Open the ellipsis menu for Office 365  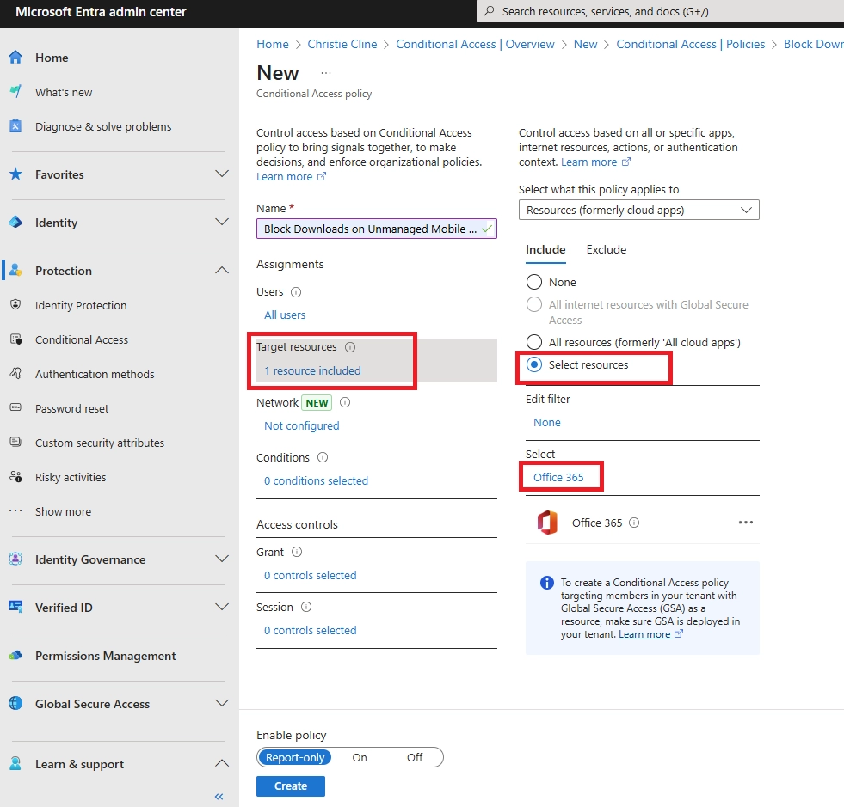click(x=746, y=522)
